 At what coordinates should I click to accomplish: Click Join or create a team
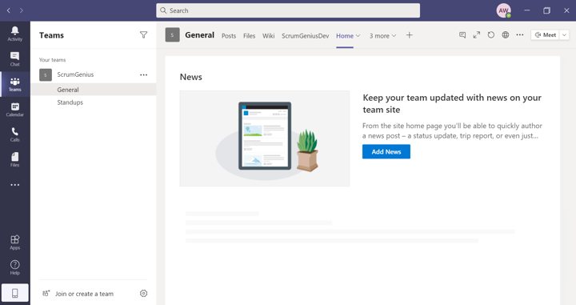pyautogui.click(x=84, y=294)
